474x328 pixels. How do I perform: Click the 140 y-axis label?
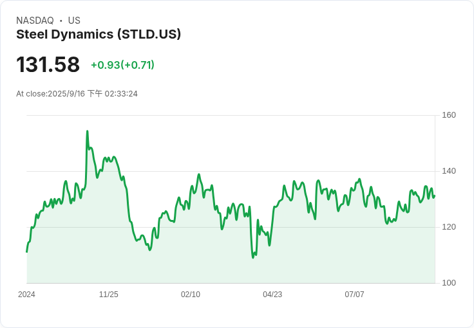coord(449,171)
